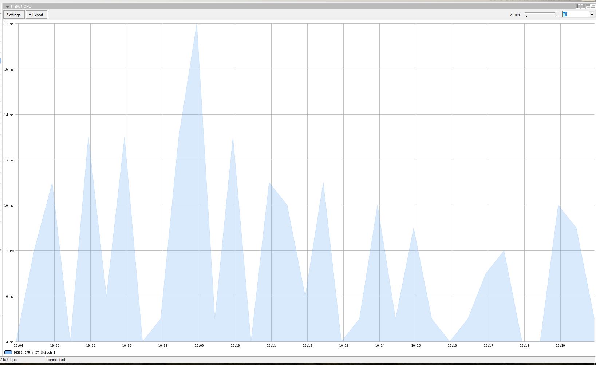Select the stacked horizontal panes layout icon
The height and width of the screenshot is (365, 596).
coord(592,6)
